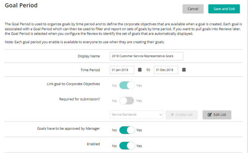
Task: Click the Goal Period heading
Action: click(21, 5)
